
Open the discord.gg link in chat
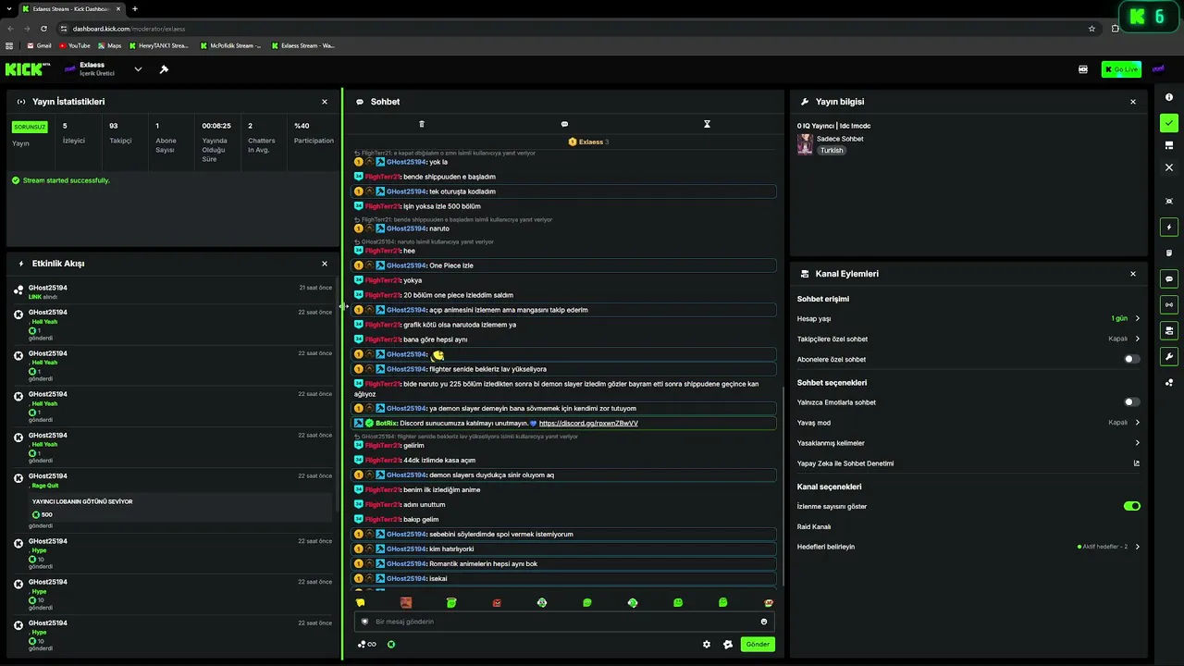[588, 424]
